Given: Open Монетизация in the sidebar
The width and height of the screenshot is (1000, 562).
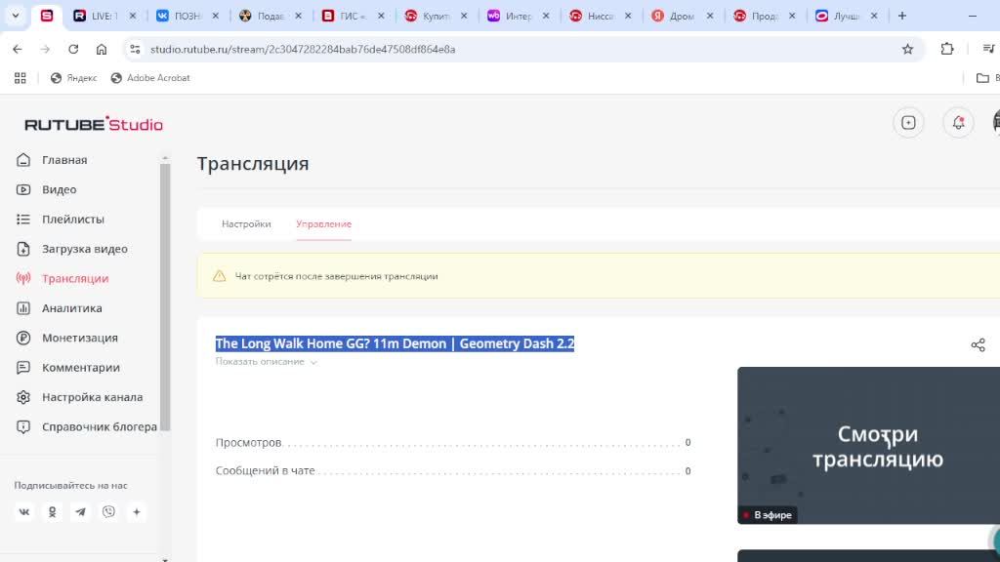Looking at the screenshot, I should 80,338.
